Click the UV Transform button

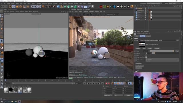click(140, 66)
